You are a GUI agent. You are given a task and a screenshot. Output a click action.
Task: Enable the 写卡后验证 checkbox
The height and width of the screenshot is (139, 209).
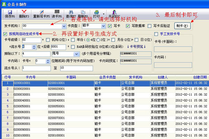pos(149,26)
